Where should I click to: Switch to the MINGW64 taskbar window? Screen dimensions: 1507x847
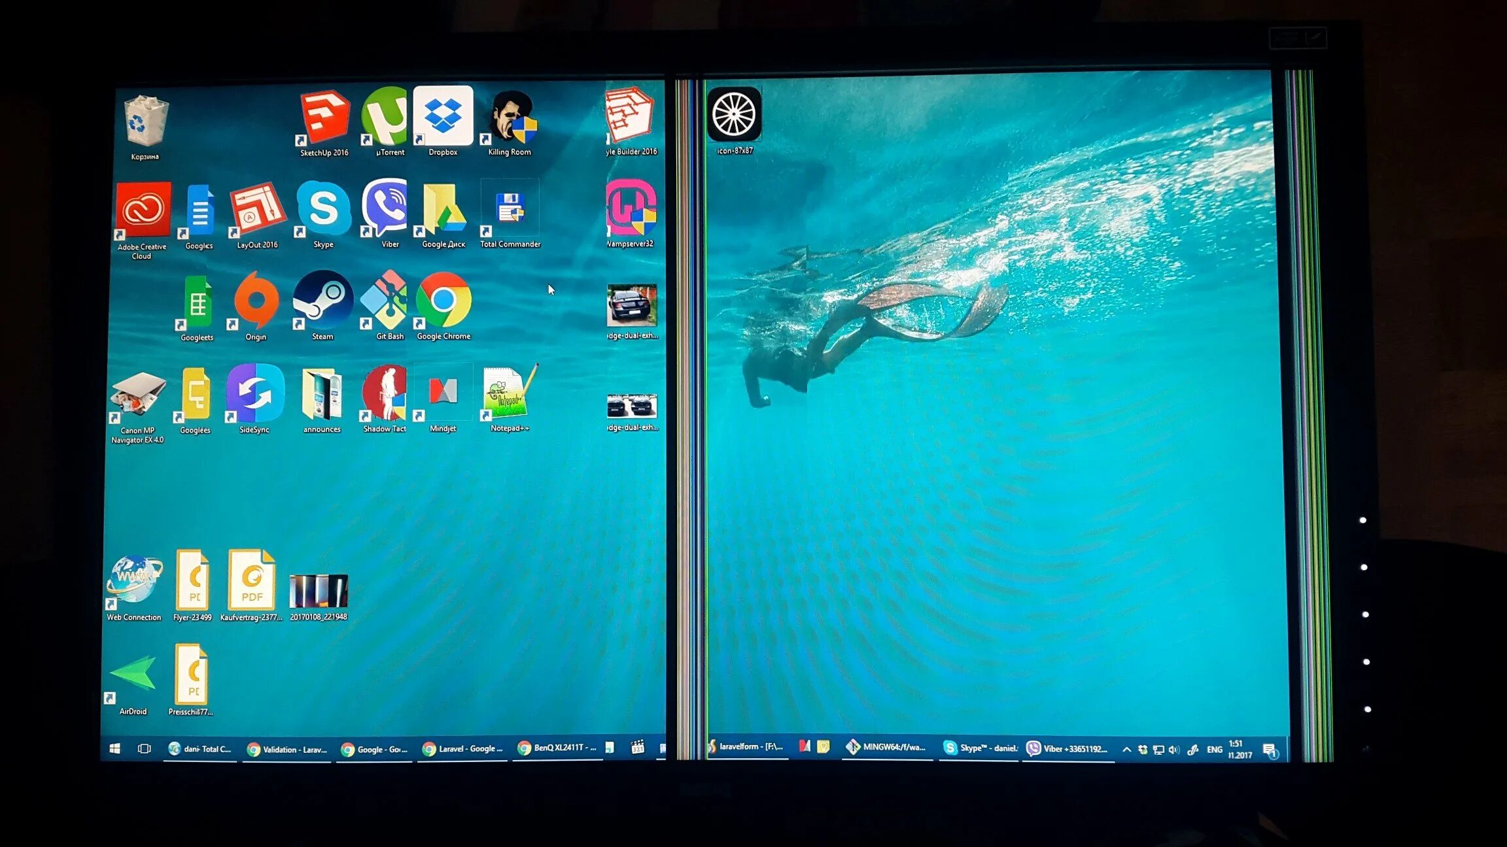[886, 747]
